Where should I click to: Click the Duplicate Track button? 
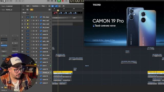[27, 10]
